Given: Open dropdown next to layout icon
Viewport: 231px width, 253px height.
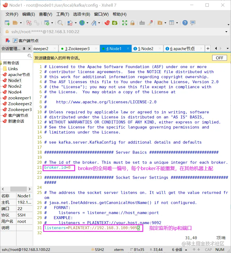Looking at the screenshot, I should click(177, 23).
